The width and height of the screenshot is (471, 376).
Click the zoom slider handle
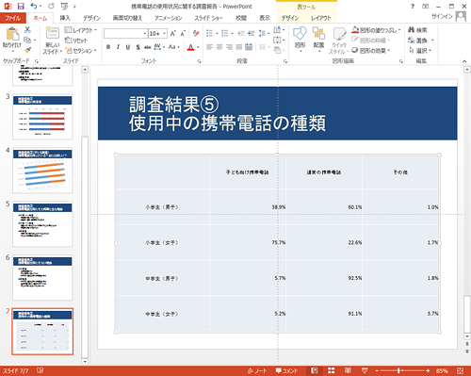398,370
